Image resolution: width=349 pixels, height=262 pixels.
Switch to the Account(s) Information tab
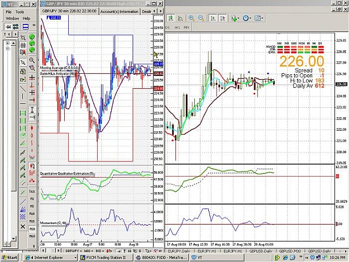click(x=119, y=11)
